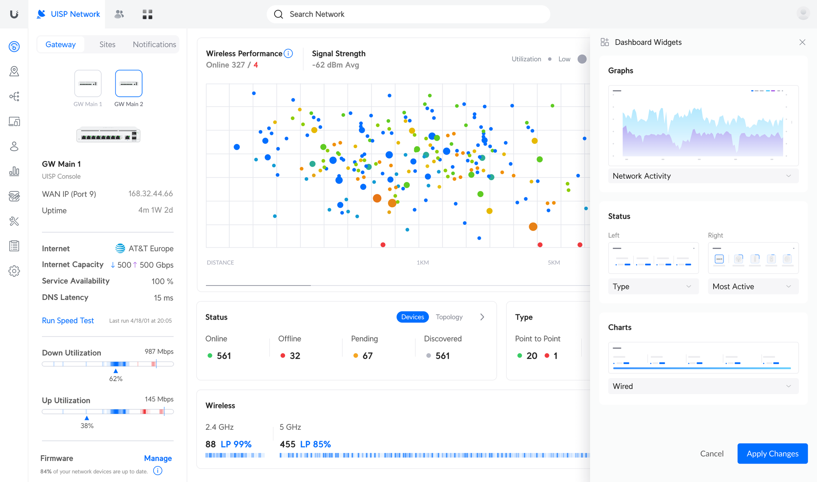817x482 pixels.
Task: Click Apply Changes button
Action: [772, 453]
